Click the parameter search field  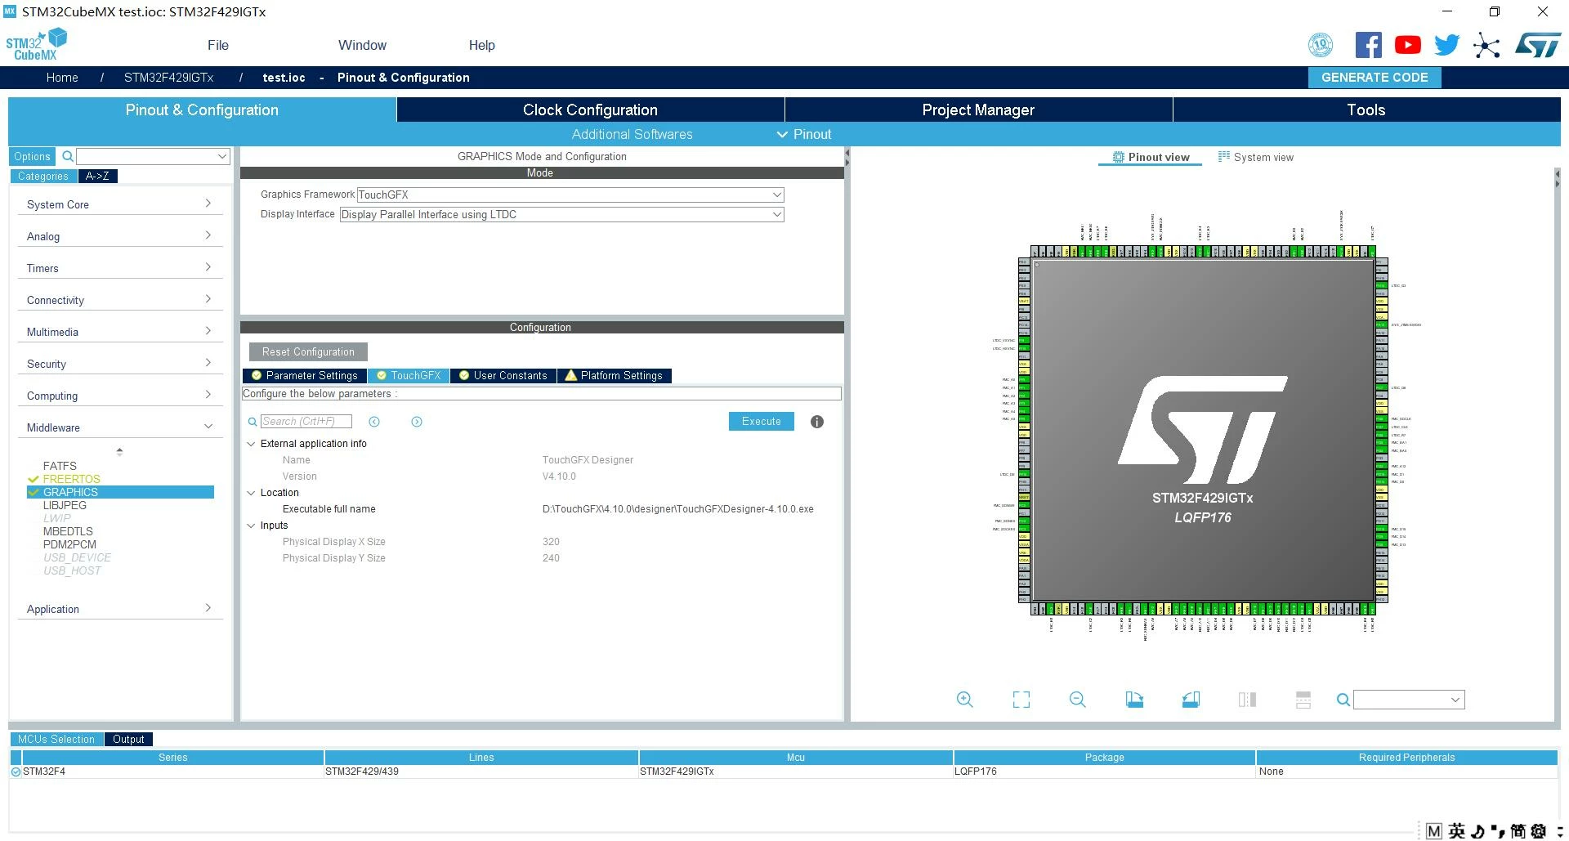306,422
